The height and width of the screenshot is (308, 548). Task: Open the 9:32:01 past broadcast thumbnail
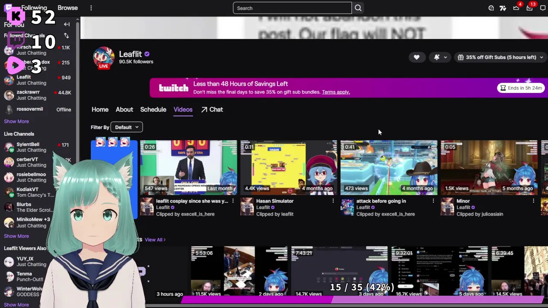(440, 272)
